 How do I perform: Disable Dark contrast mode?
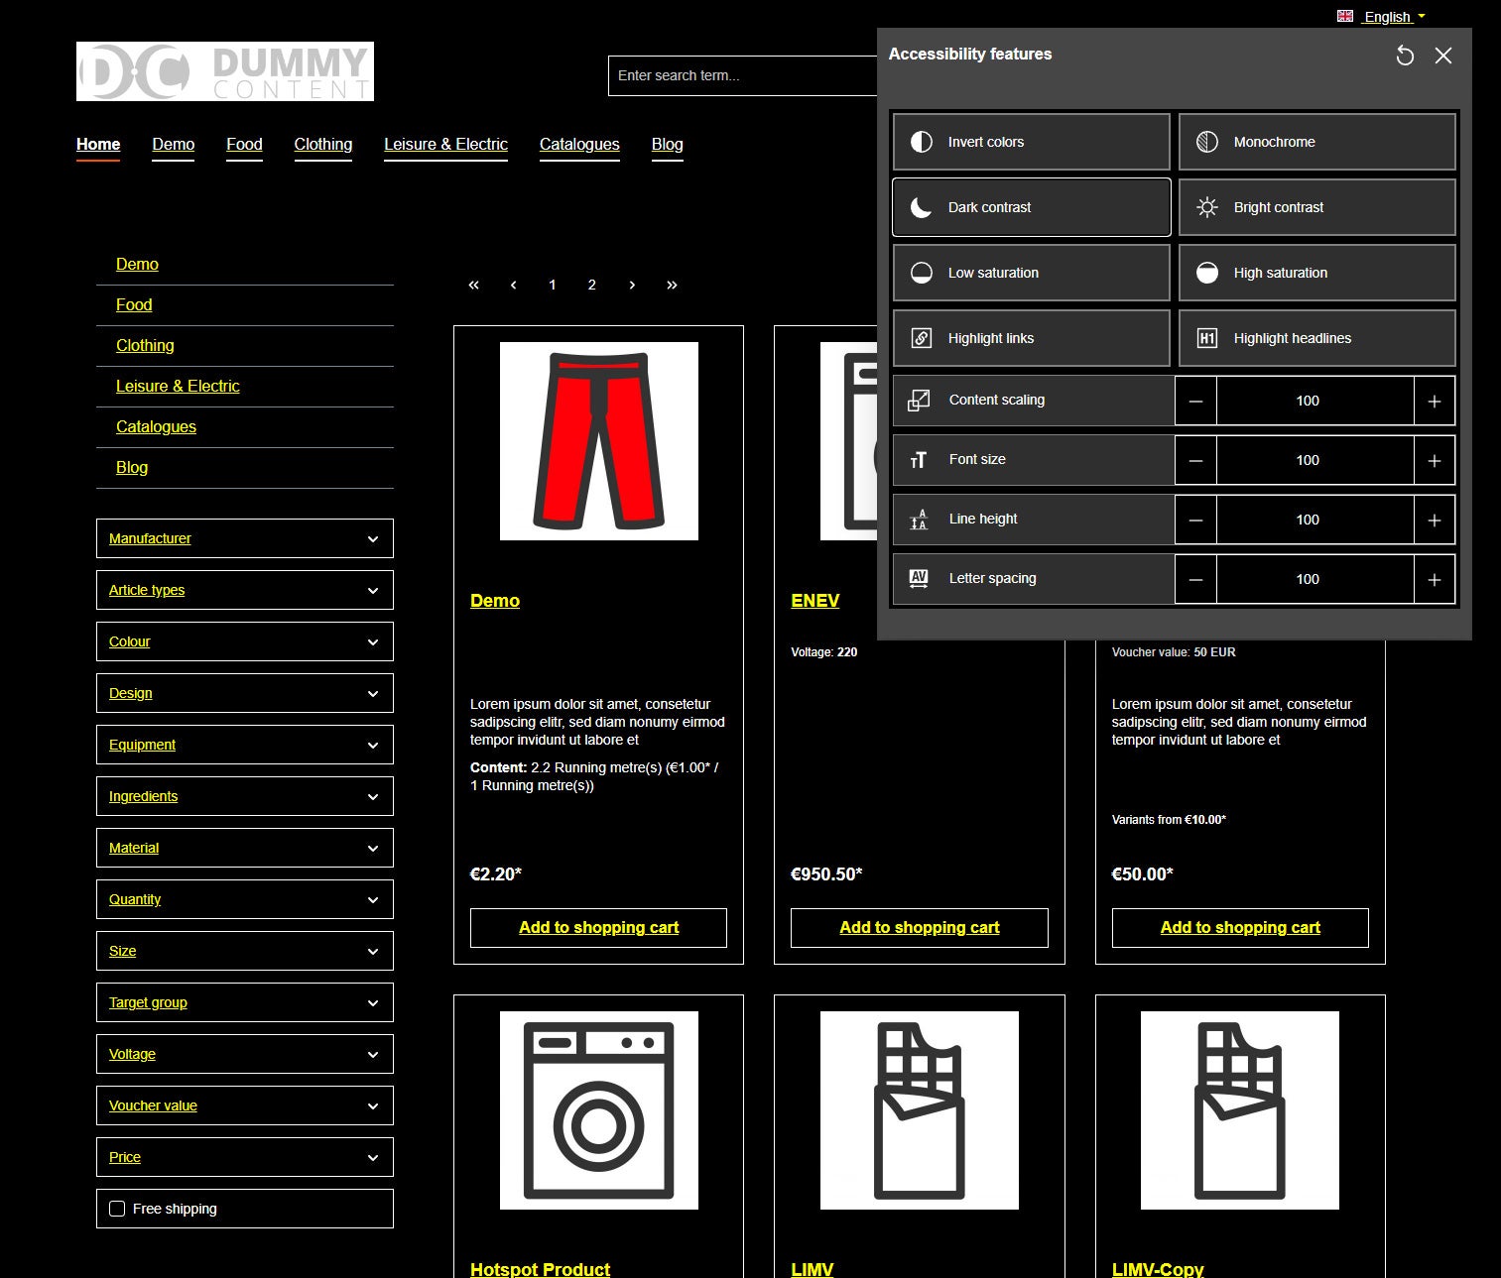pos(1032,207)
